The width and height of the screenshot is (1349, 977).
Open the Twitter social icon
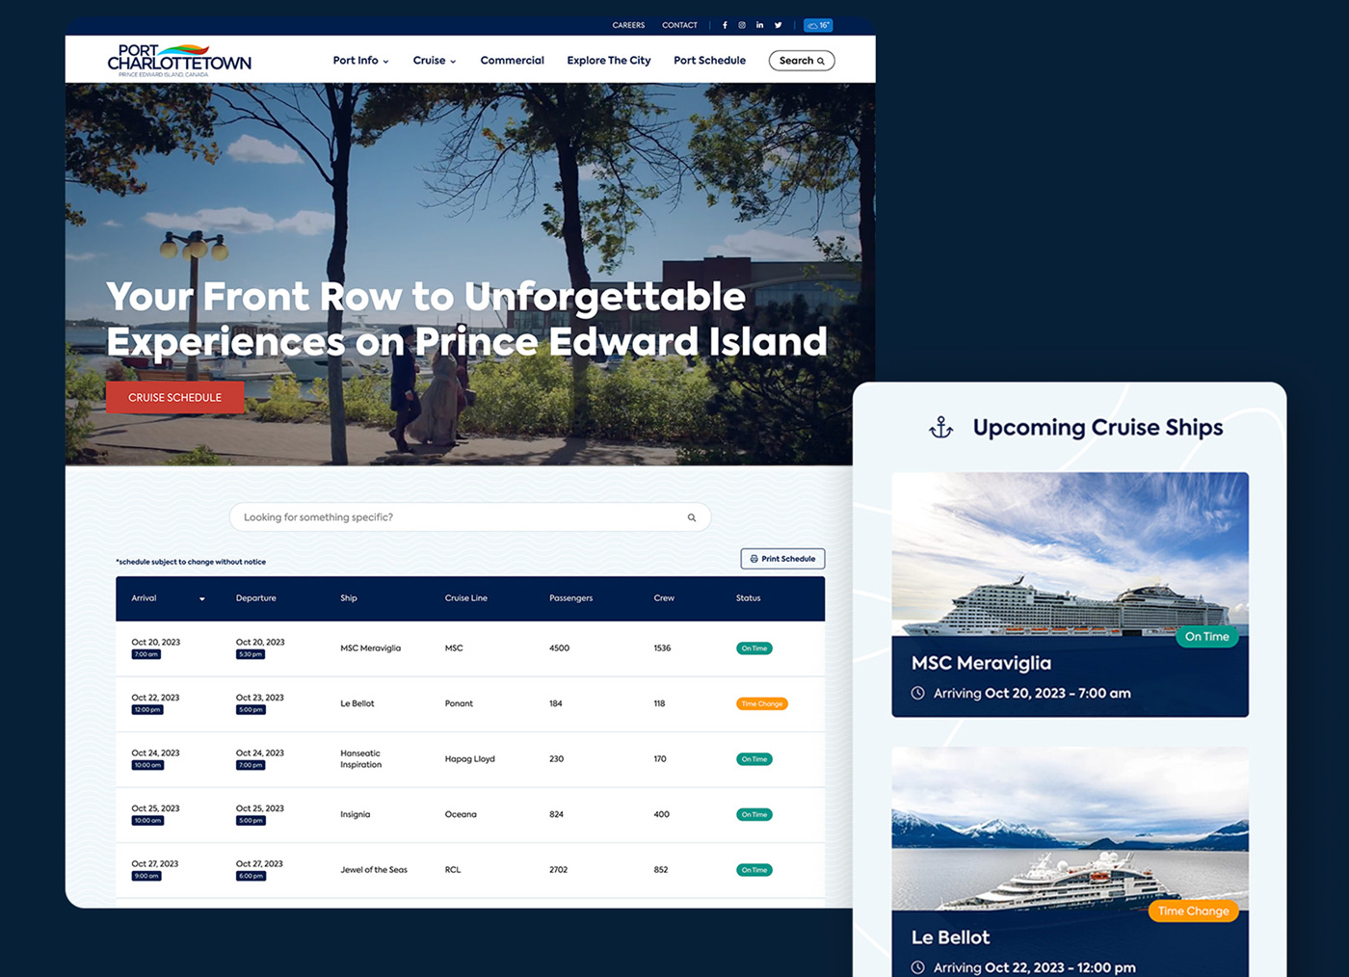click(x=778, y=25)
